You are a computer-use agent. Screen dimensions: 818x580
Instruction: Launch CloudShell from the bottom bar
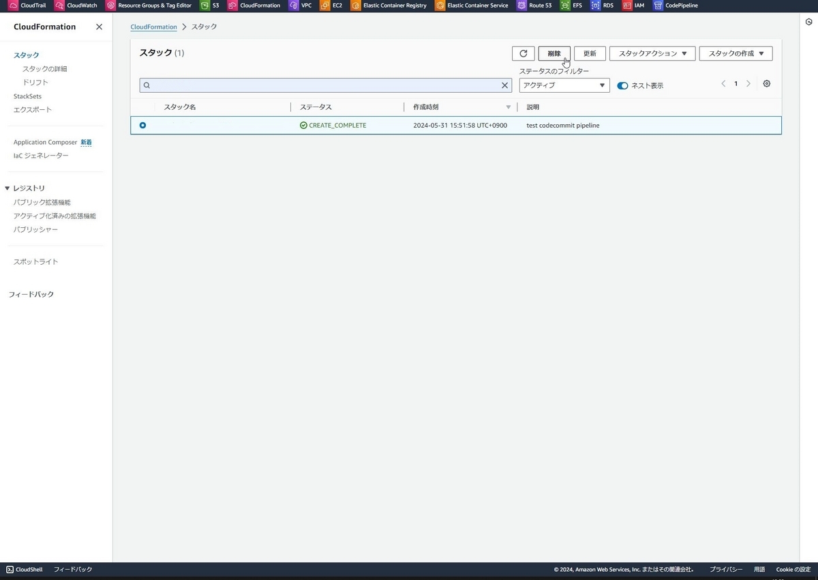pos(25,569)
